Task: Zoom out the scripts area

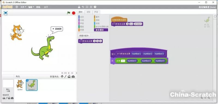Action: point(202,98)
